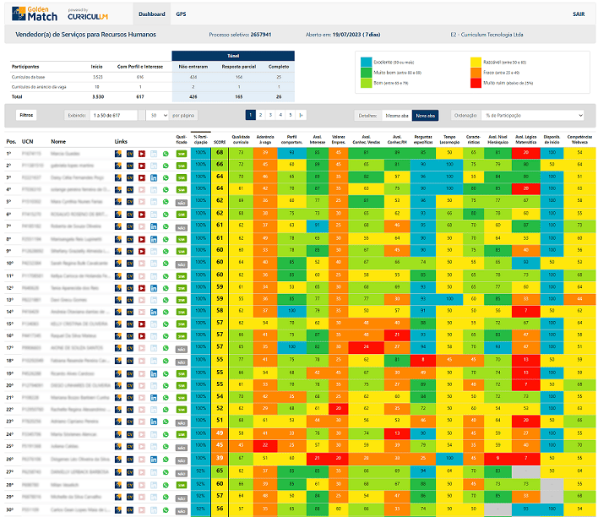Image resolution: width=598 pixels, height=517 pixels.
Task: Open the CV icon for the 1st ranked candidate
Action: coord(130,154)
